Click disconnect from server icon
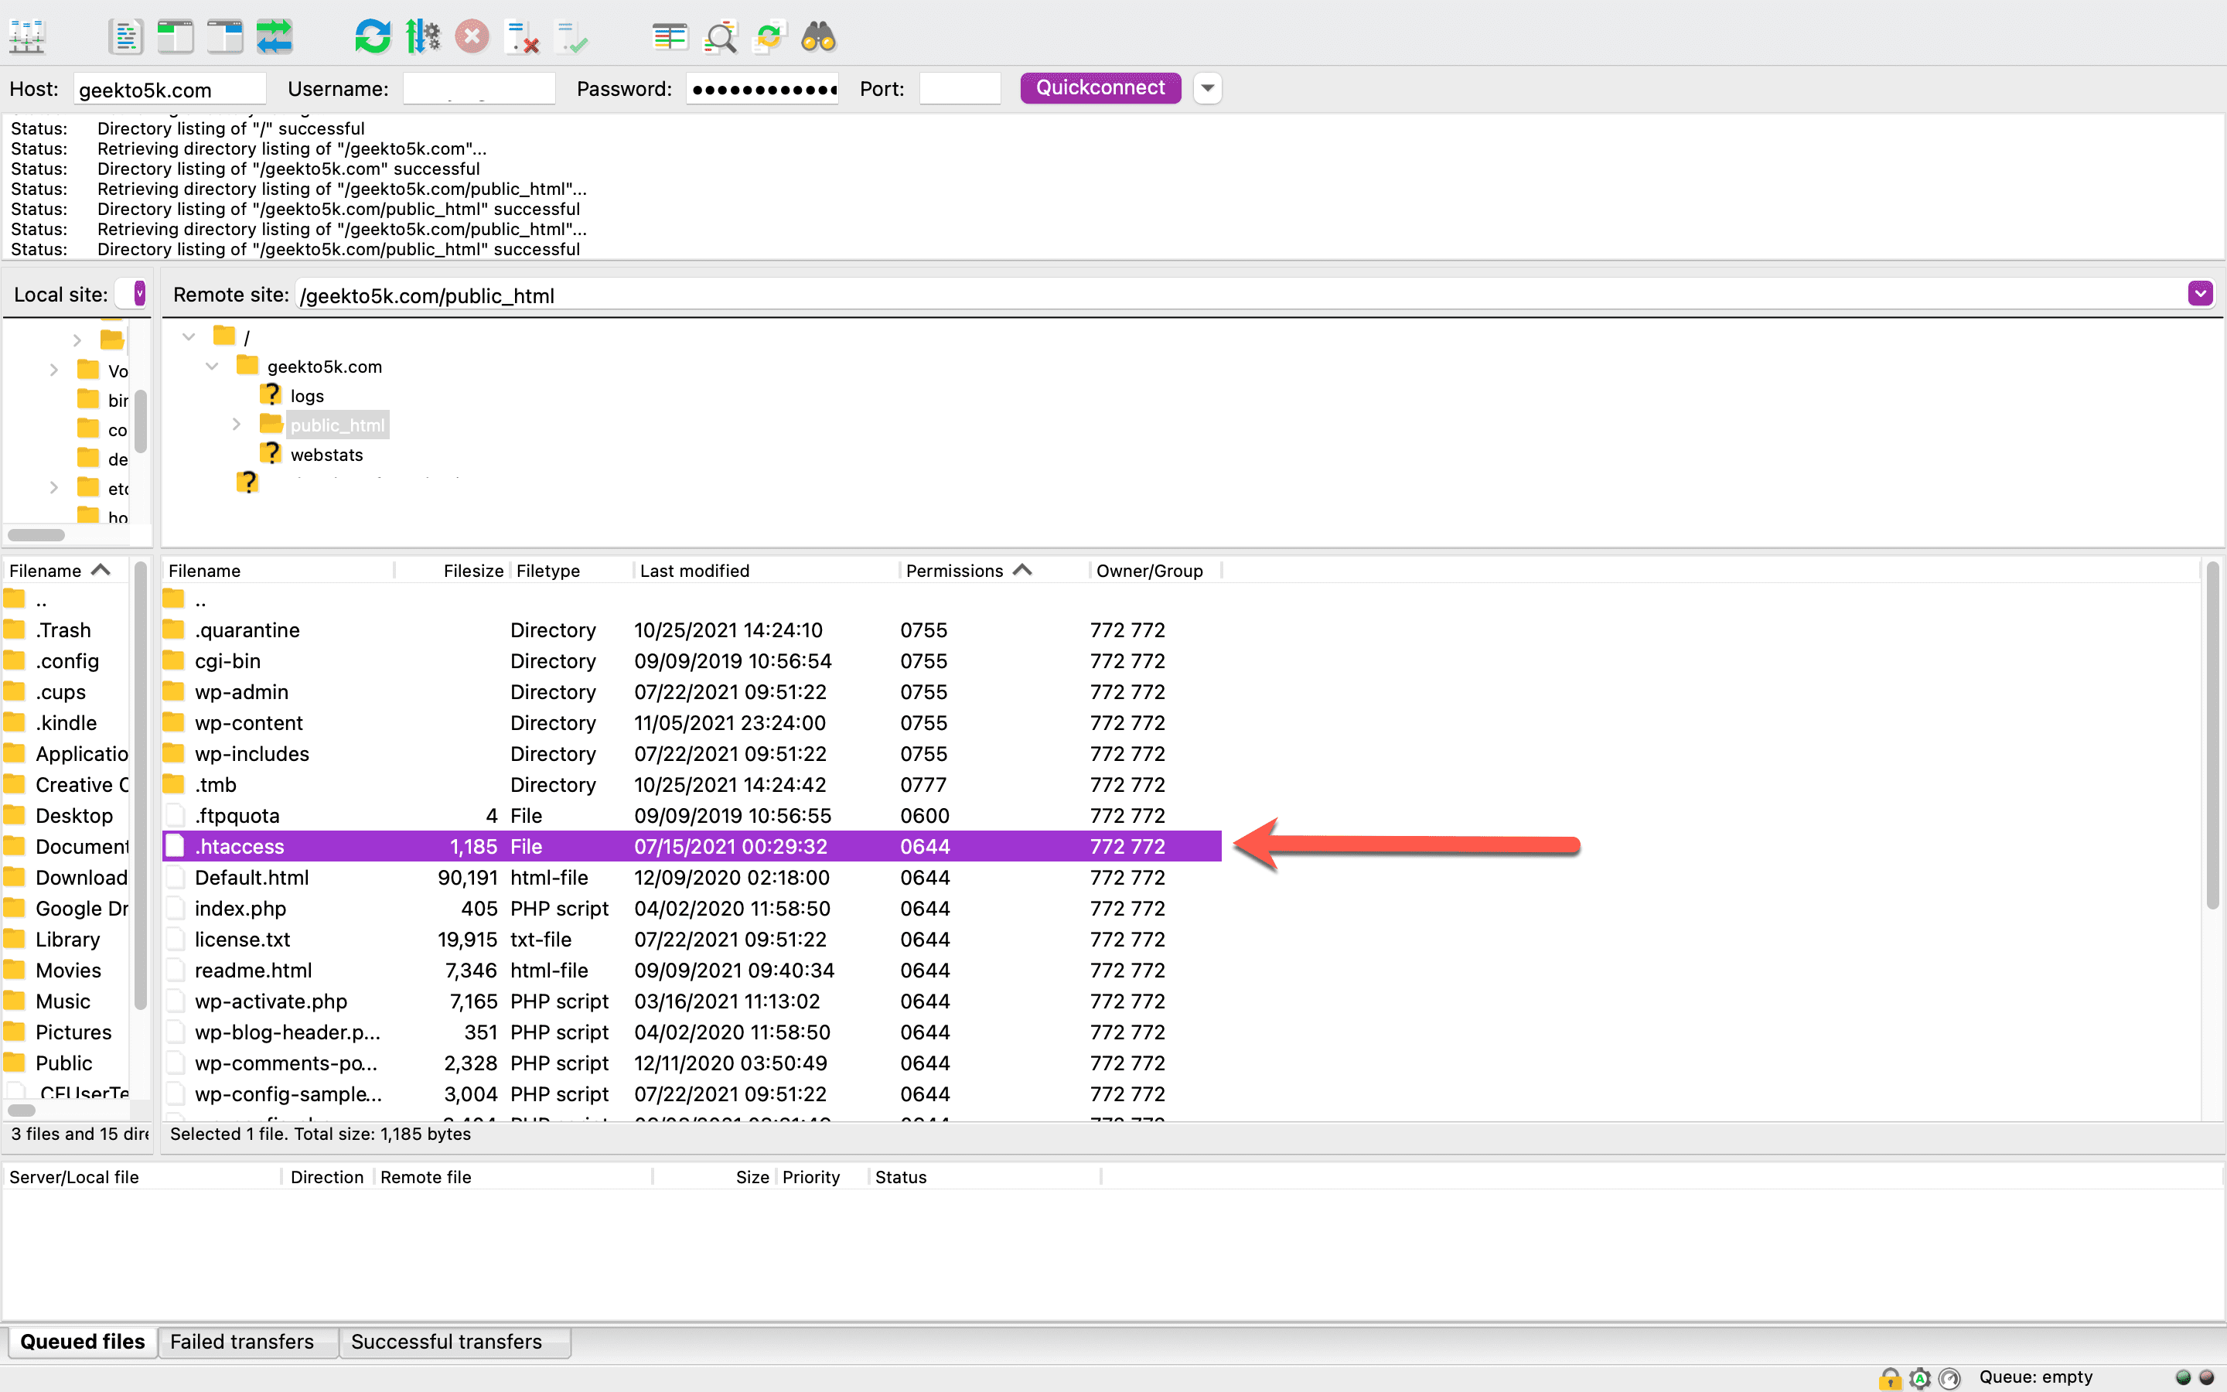2227x1392 pixels. click(x=522, y=38)
